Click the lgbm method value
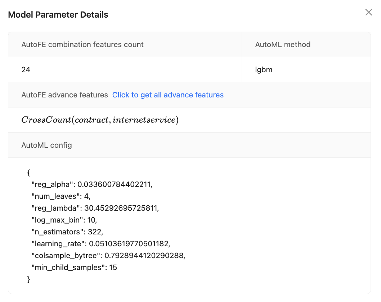The height and width of the screenshot is (302, 381). pyautogui.click(x=264, y=70)
